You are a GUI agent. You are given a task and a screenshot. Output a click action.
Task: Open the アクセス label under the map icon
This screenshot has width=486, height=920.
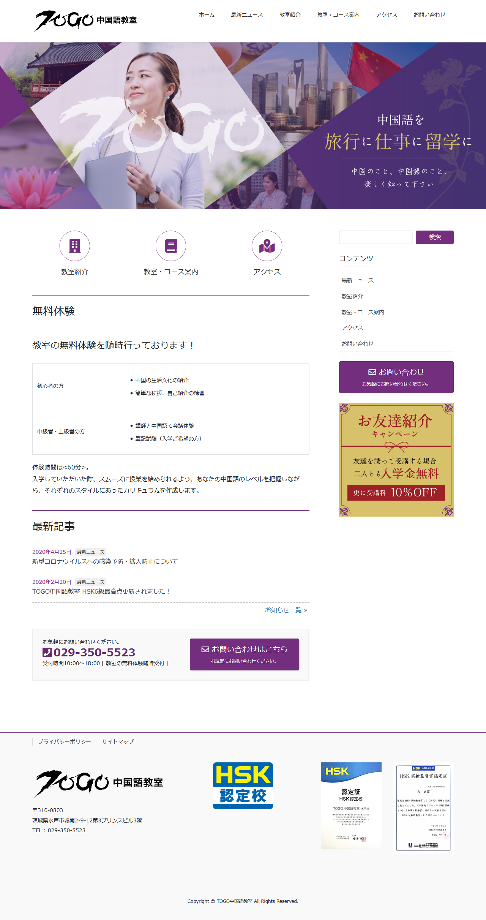click(x=267, y=272)
